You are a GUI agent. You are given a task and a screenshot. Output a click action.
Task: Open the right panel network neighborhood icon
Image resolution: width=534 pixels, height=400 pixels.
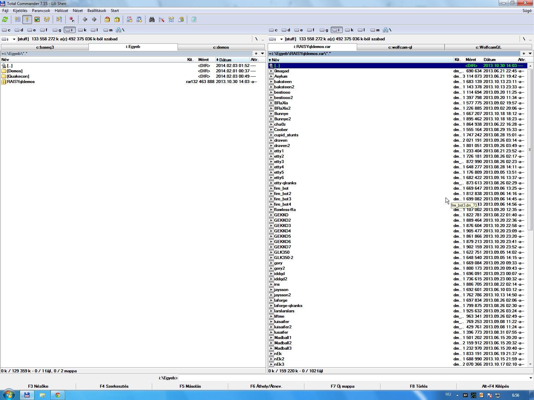387,30
